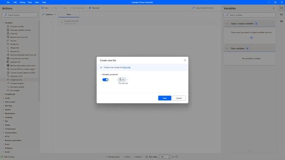
Task: Click Save in Create new list dialog
Action: [x=165, y=98]
